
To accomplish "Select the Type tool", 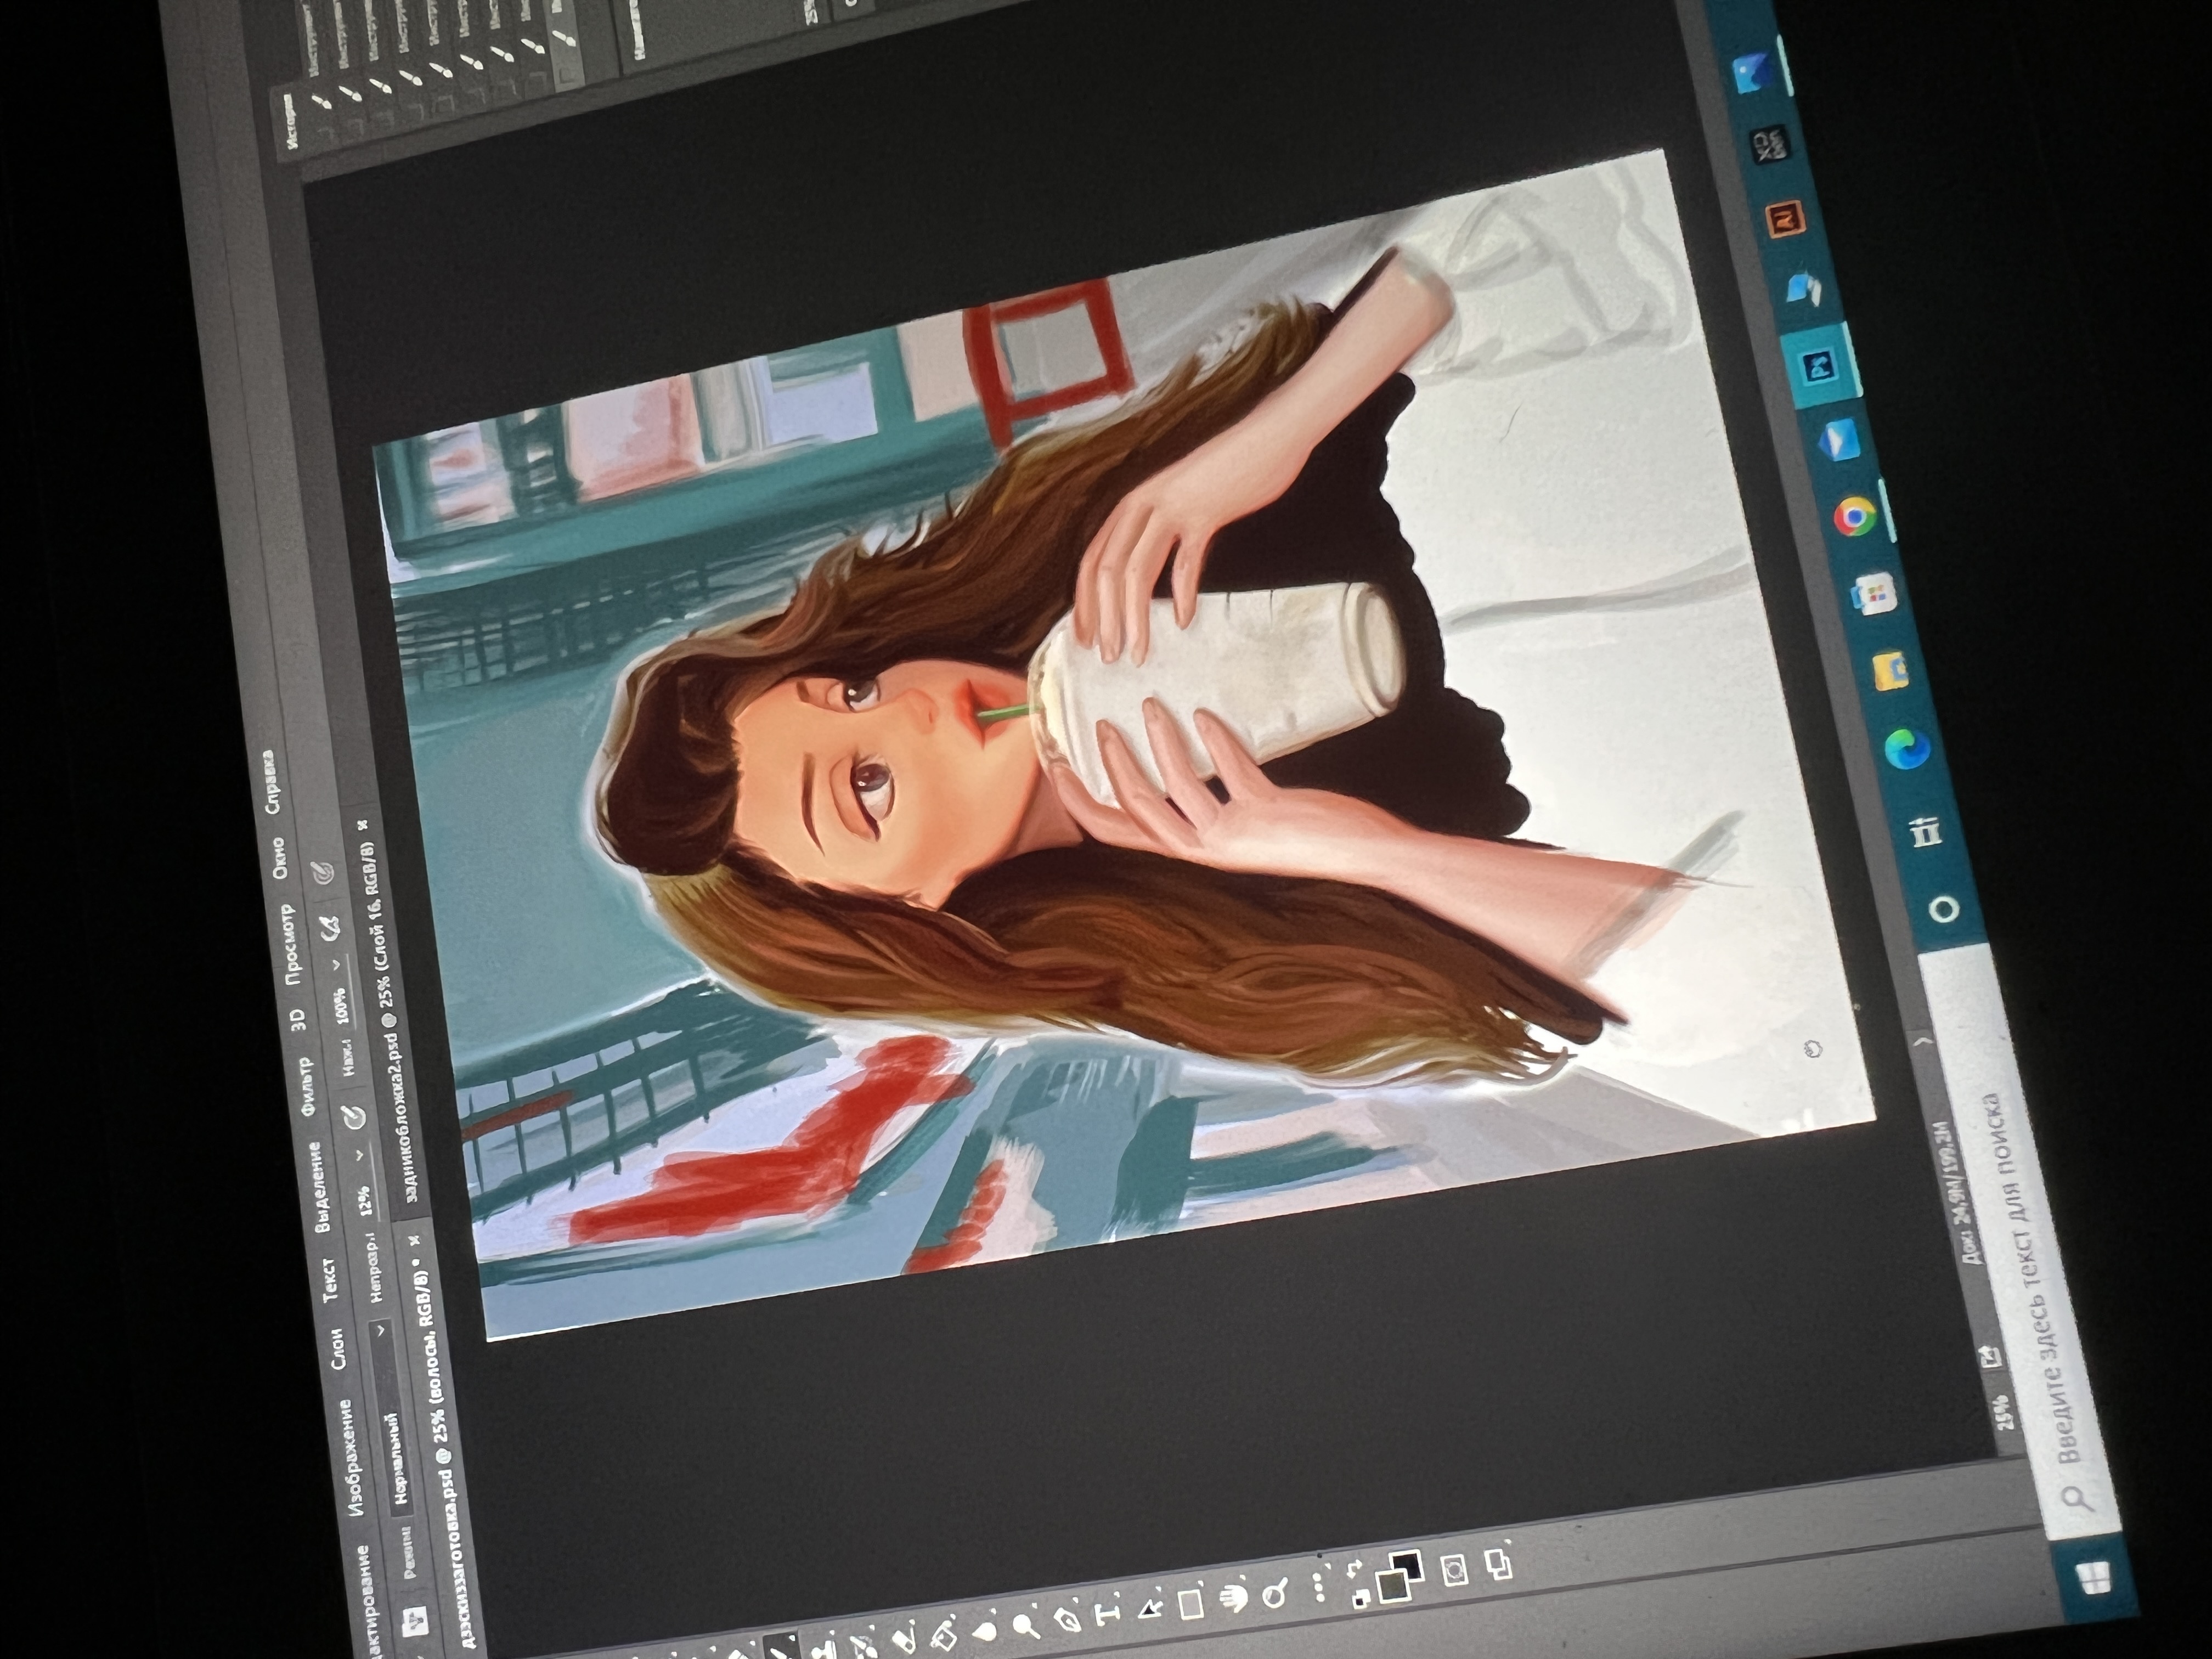I will pyautogui.click(x=1107, y=1615).
